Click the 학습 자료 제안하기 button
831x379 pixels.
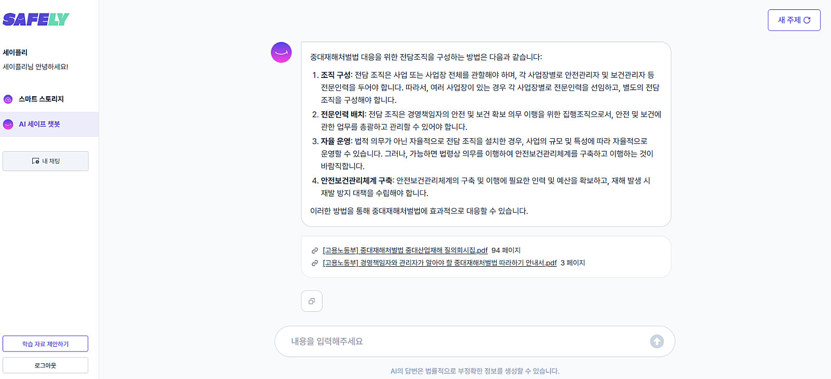coord(45,344)
